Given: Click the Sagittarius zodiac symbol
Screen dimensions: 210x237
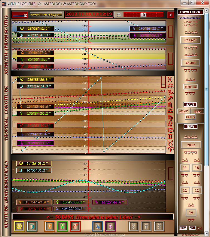Looking at the screenshot, I should pos(171,99).
